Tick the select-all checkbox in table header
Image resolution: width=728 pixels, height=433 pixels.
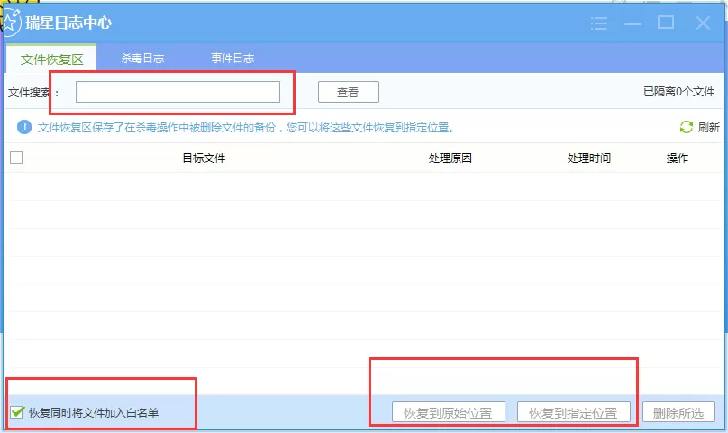[16, 158]
